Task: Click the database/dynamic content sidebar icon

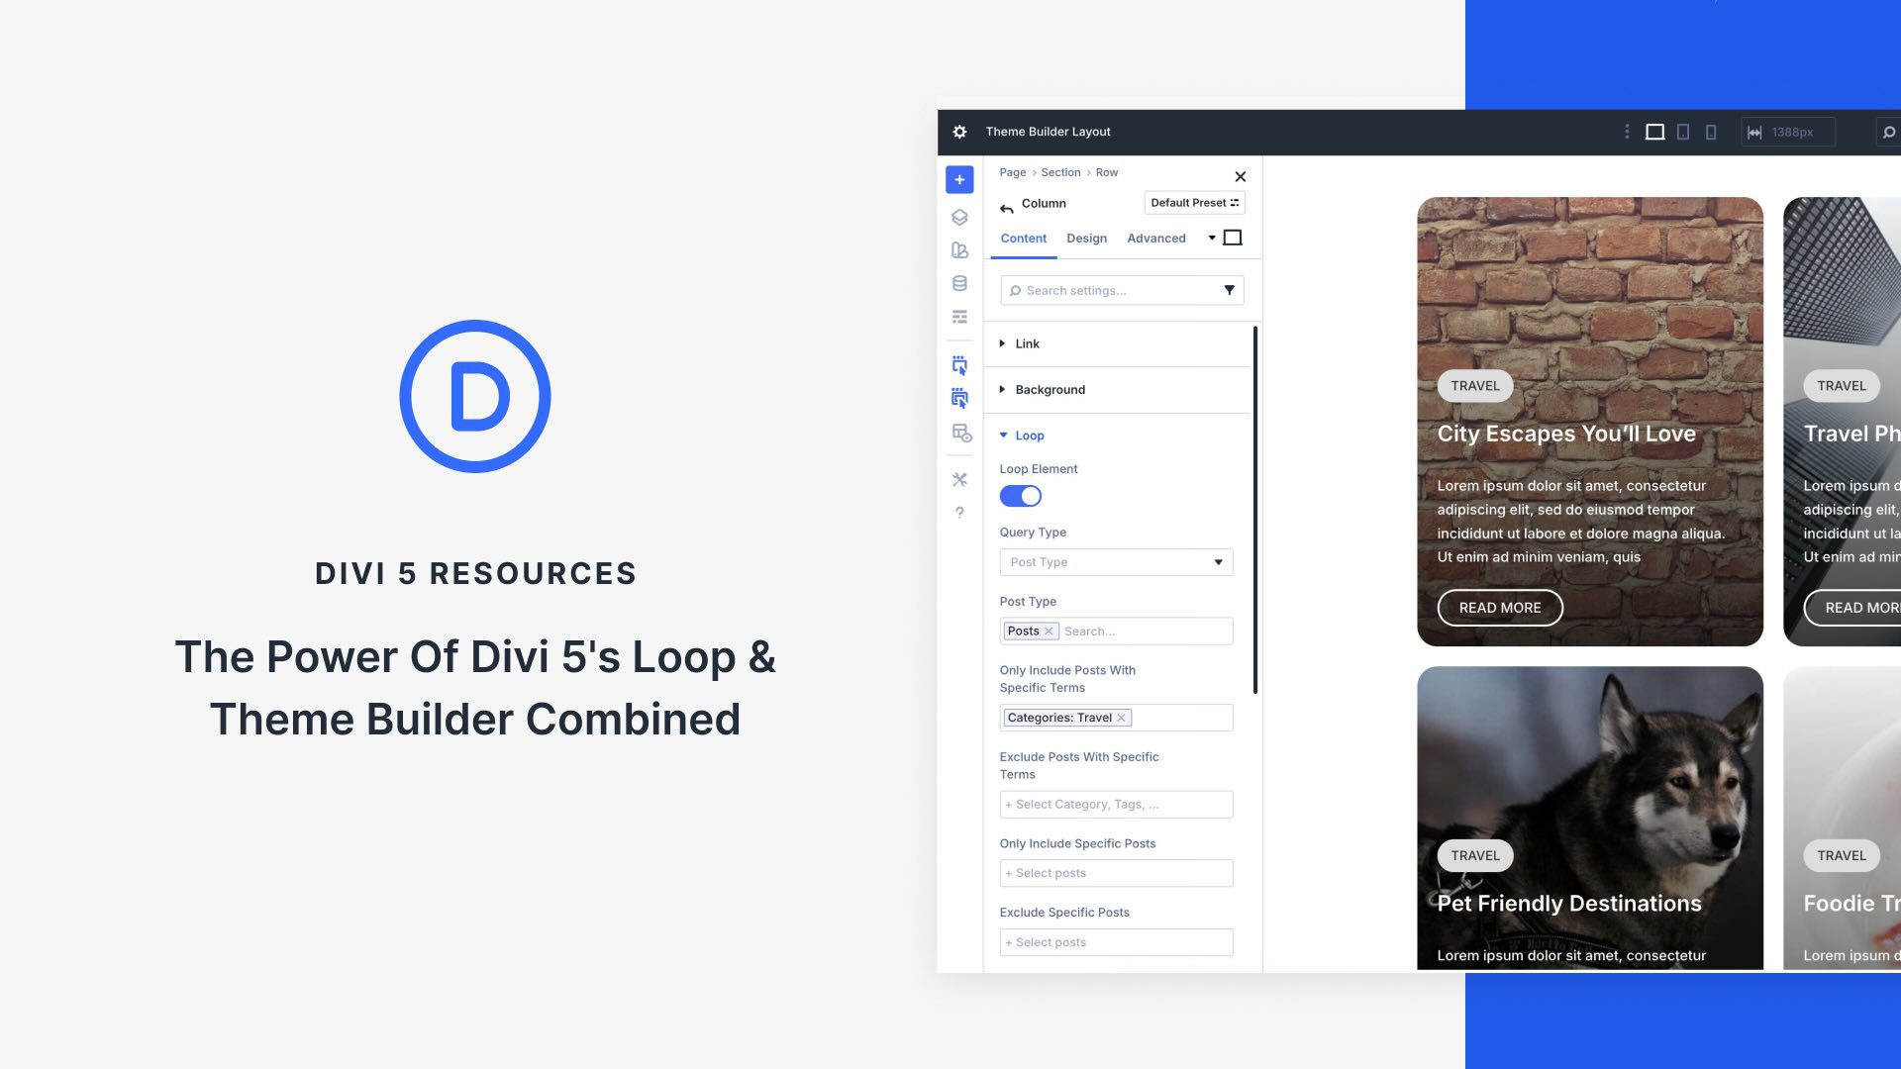Action: [958, 282]
